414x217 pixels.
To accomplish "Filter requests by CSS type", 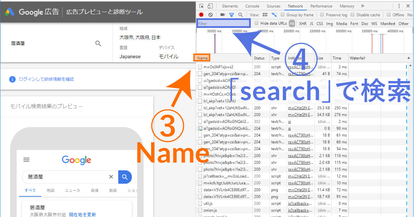I will (320, 24).
